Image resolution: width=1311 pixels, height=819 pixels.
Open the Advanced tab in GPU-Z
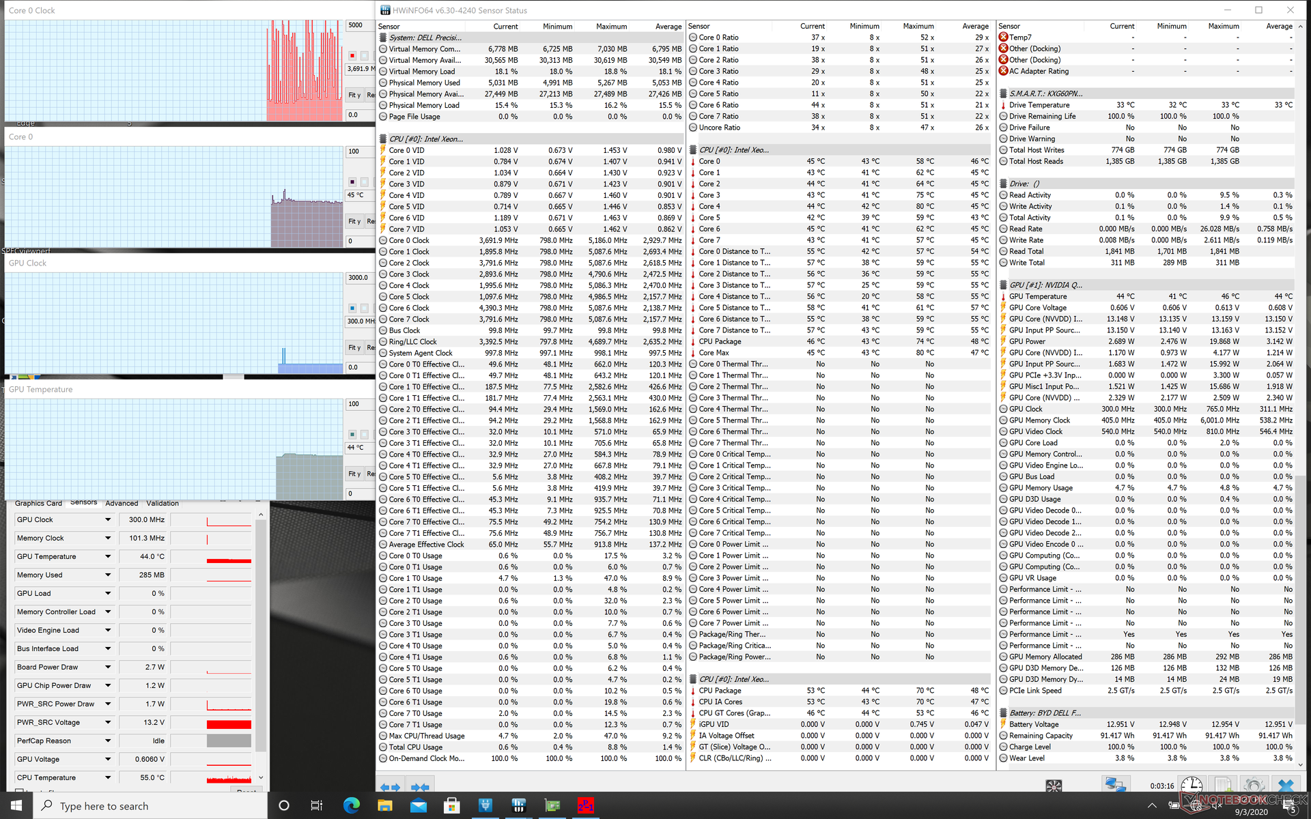point(122,503)
